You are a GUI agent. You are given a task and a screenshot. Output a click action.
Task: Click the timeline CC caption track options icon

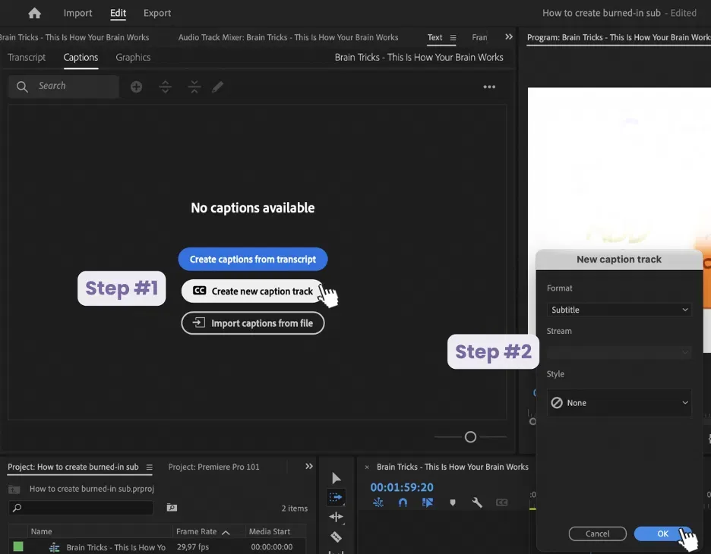[x=501, y=502]
